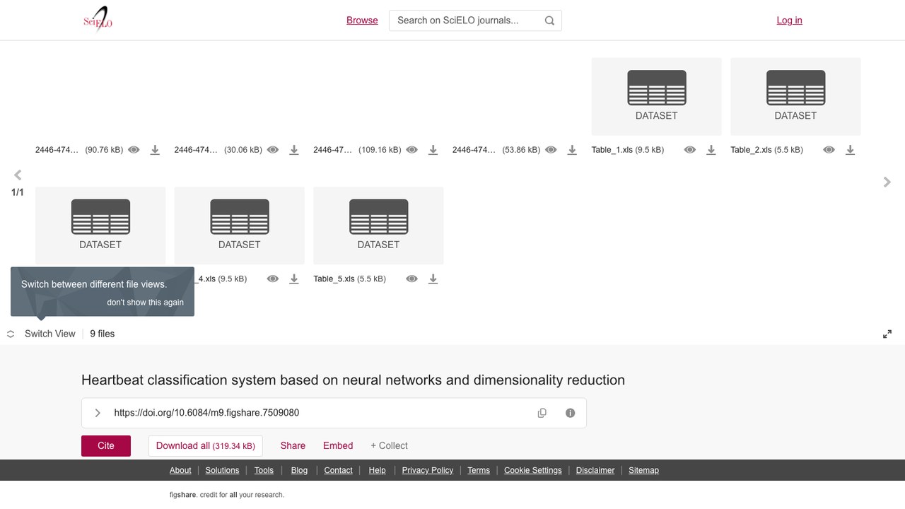Preview the 30.06 kB file
This screenshot has height=509, width=905.
point(273,150)
